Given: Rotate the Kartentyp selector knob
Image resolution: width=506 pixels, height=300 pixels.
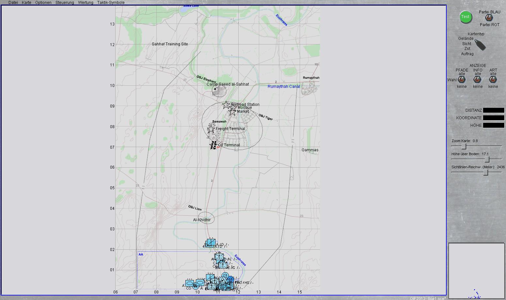Looking at the screenshot, I should point(480,44).
